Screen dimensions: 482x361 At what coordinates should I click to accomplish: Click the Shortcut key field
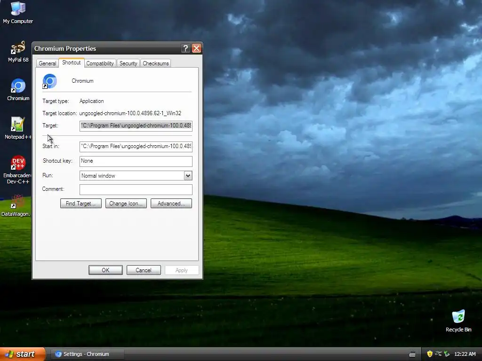136,161
